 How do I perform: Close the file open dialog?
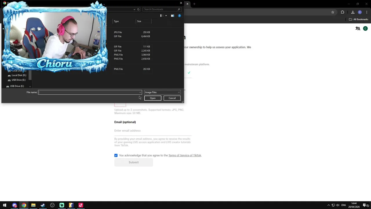click(181, 3)
